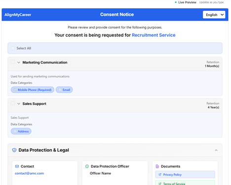This screenshot has width=231, height=185.
Task: Click the green Live Preview status dot
Action: [176, 2]
